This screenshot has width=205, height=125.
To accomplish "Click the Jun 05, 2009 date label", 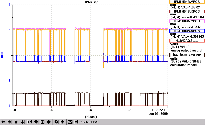I will click(158, 114).
